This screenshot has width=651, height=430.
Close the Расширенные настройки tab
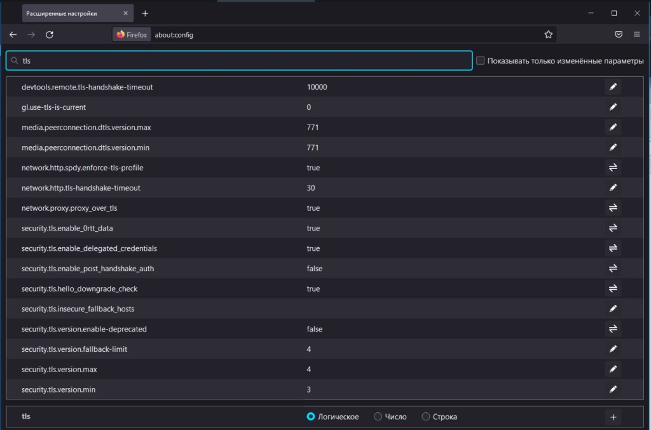[x=125, y=13]
